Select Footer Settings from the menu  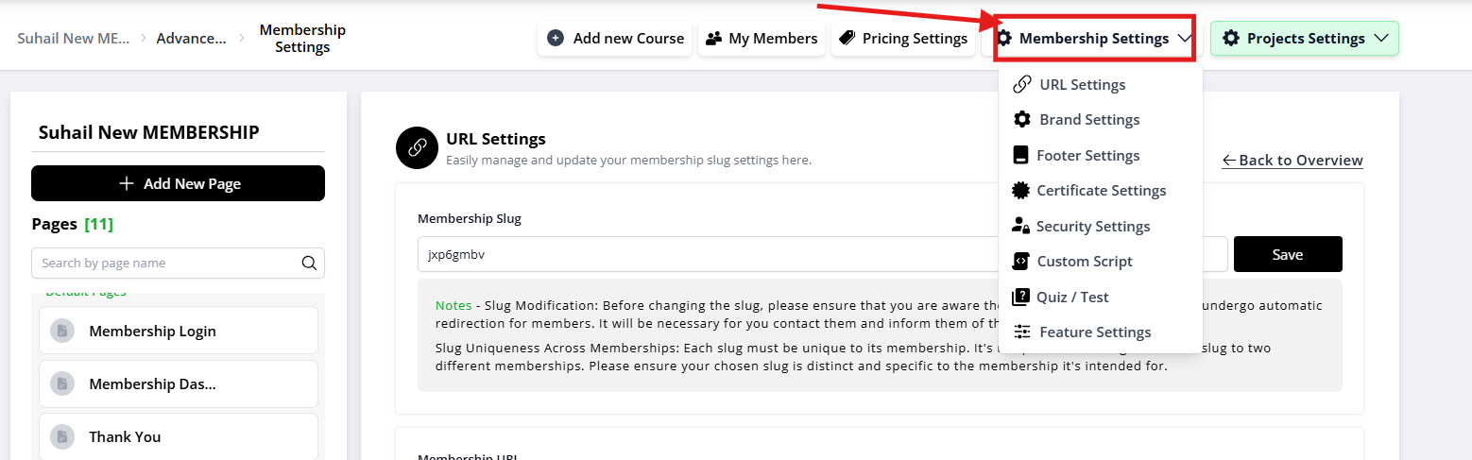(x=1087, y=156)
